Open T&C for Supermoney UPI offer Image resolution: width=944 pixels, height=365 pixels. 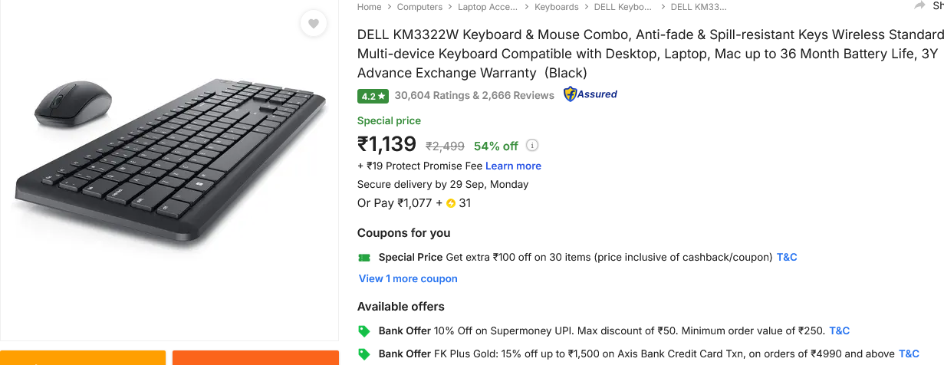click(839, 331)
